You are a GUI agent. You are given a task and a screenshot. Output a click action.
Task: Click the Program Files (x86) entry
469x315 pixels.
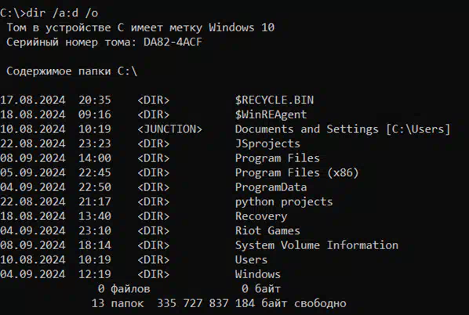(x=296, y=172)
